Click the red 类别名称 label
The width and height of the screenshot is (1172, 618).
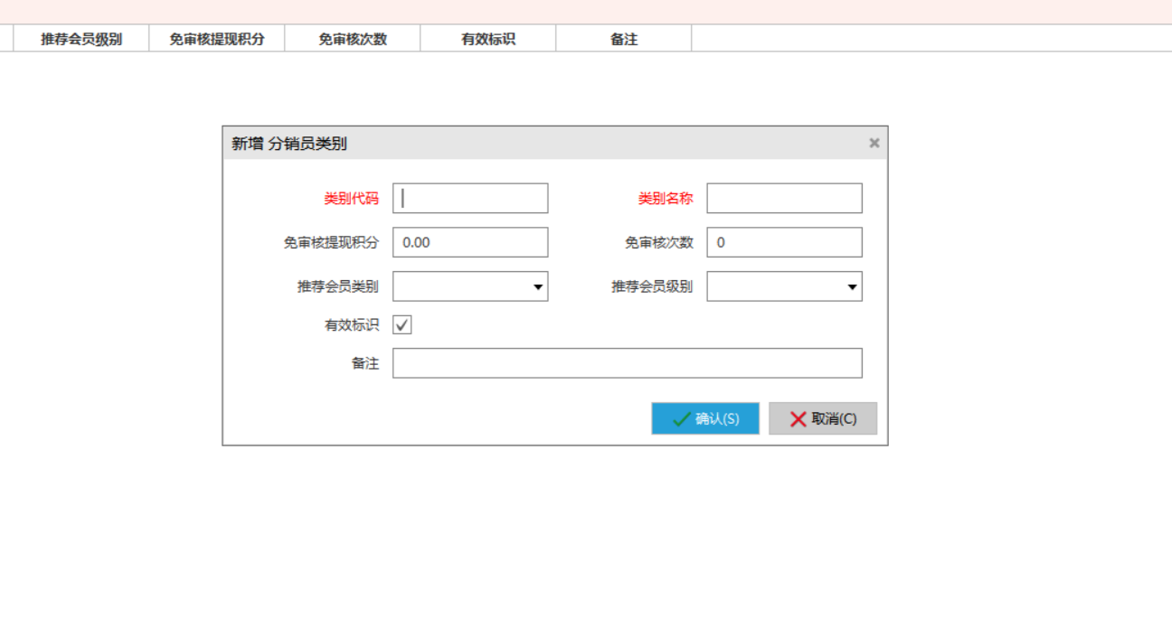coord(666,199)
